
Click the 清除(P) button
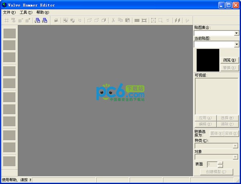coord(227,124)
